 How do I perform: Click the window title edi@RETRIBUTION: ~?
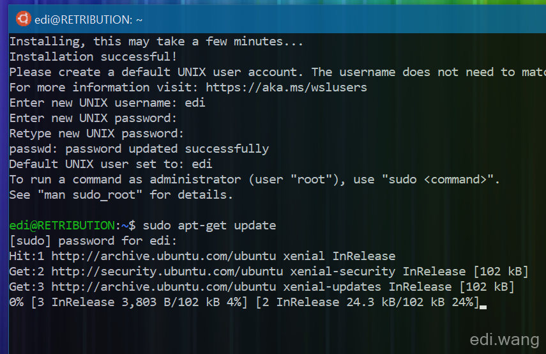click(x=89, y=20)
